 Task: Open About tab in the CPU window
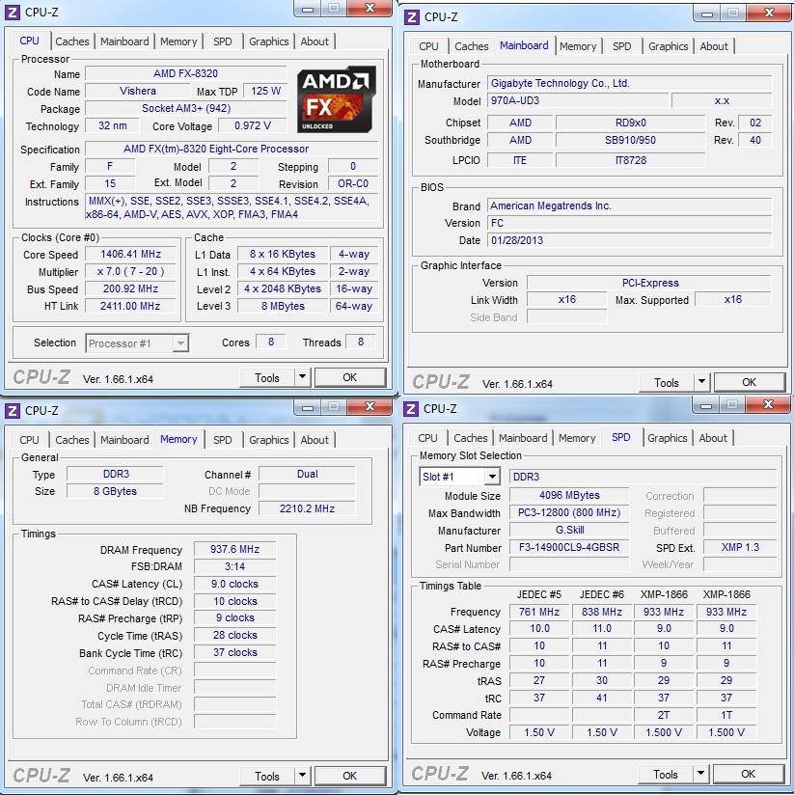315,41
